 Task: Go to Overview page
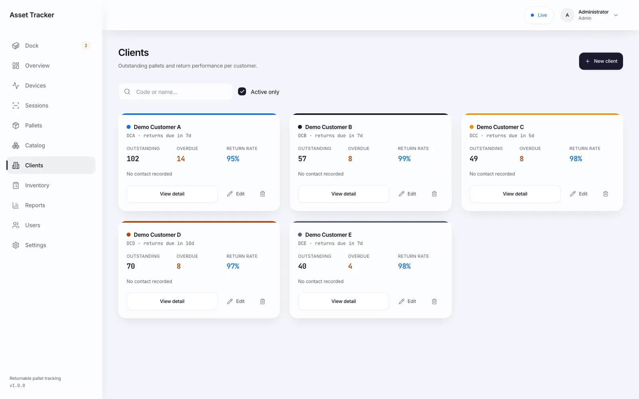click(x=51, y=65)
